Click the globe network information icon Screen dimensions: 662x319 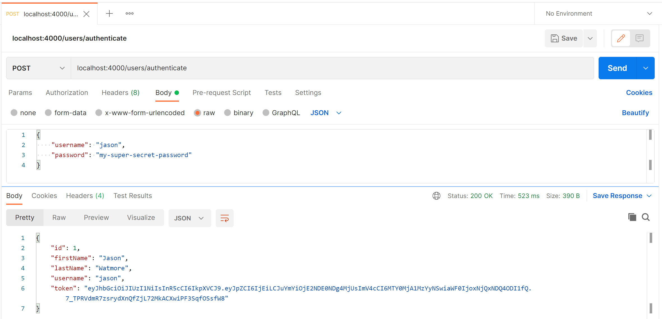[x=436, y=196]
